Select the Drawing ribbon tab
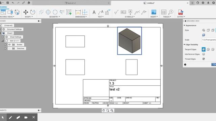The image size is (216, 121). [x=4, y=7]
